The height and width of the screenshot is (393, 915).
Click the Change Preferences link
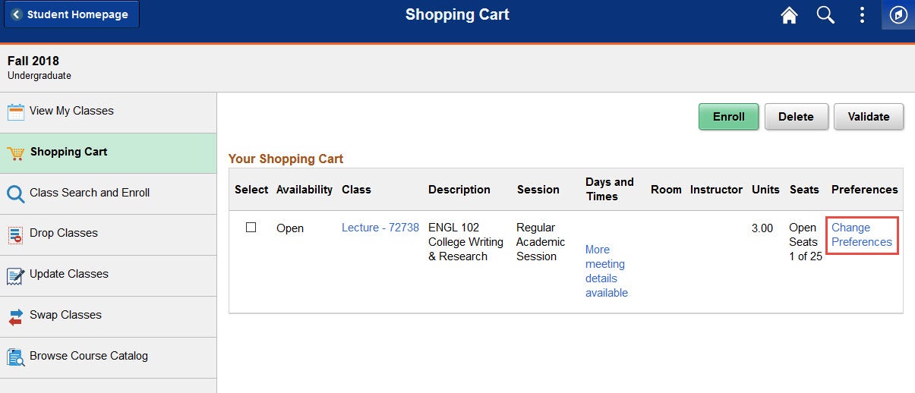click(x=862, y=234)
